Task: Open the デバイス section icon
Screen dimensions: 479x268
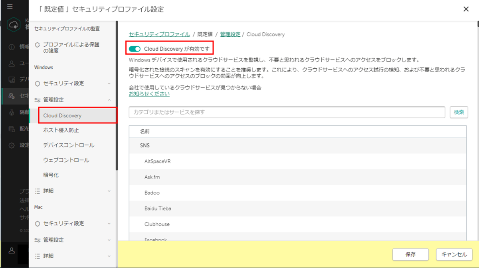Action: point(10,79)
